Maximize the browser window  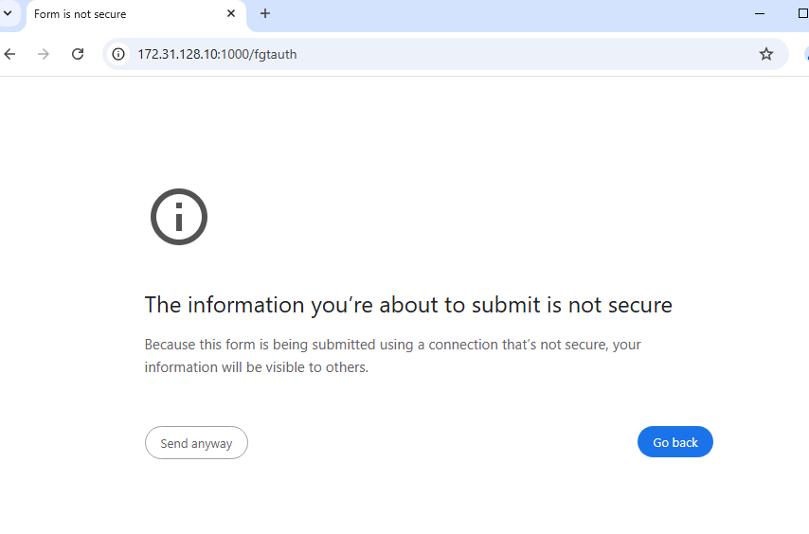coord(802,13)
